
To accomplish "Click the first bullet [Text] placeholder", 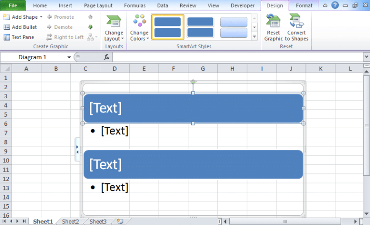I will [115, 131].
